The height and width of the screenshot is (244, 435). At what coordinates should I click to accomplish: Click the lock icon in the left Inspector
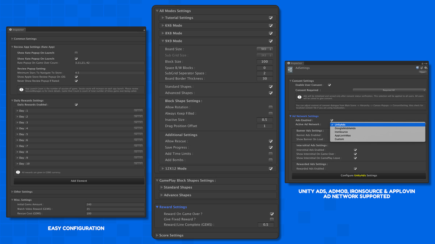point(144,30)
